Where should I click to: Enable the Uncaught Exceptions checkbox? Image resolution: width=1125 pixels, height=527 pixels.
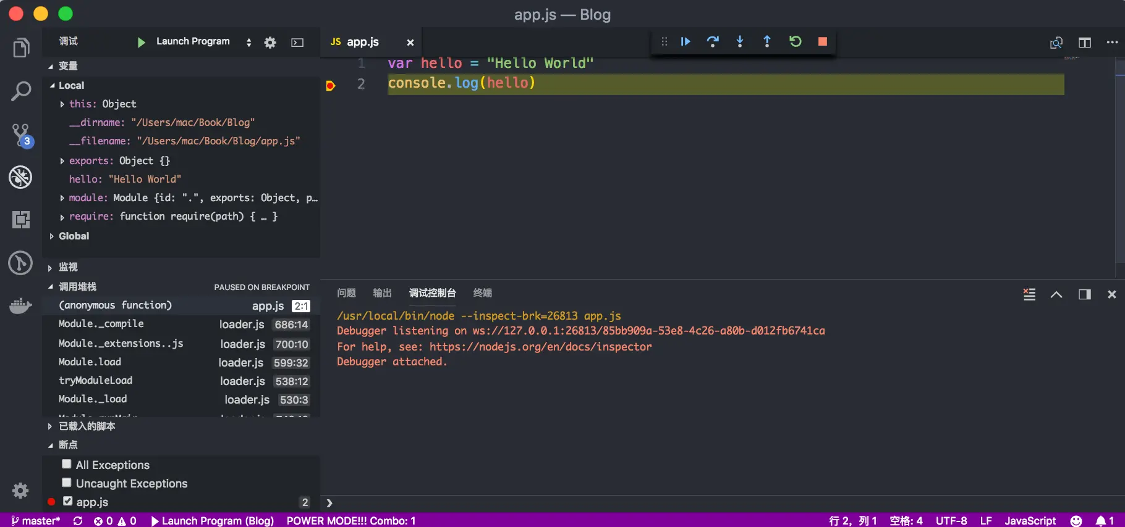[x=67, y=483]
